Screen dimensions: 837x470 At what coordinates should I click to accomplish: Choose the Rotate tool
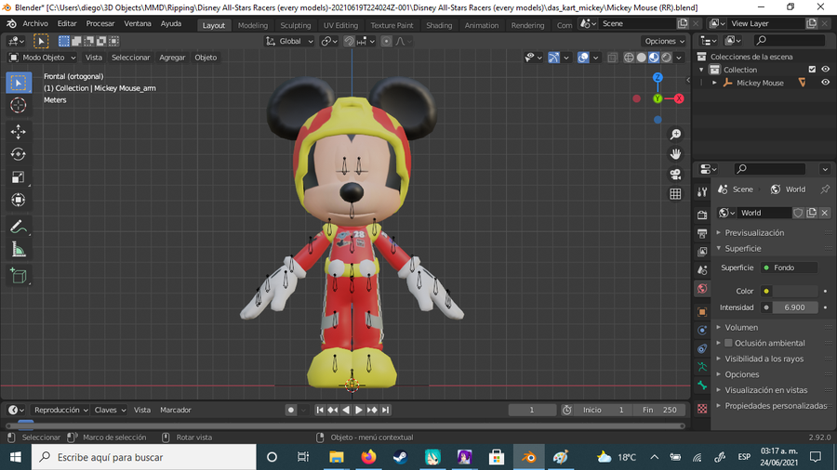pyautogui.click(x=19, y=154)
